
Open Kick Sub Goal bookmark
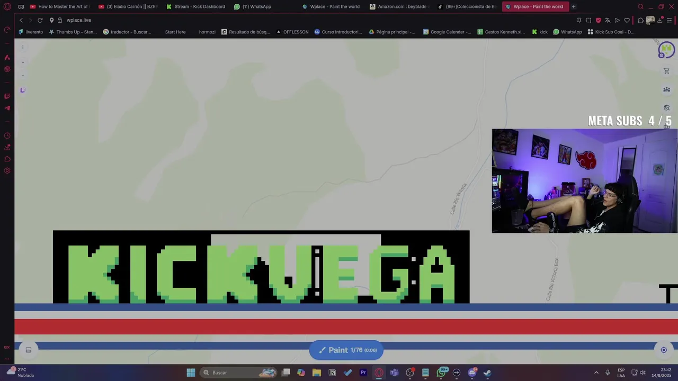click(x=611, y=32)
